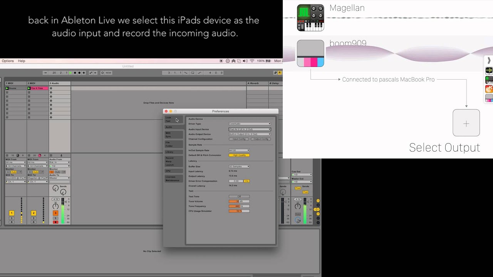Image resolution: width=493 pixels, height=277 pixels.
Task: Adjust the Tone Frequency slider
Action: point(239,206)
